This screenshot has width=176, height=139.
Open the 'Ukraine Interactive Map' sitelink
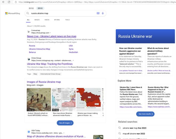coord(39,49)
